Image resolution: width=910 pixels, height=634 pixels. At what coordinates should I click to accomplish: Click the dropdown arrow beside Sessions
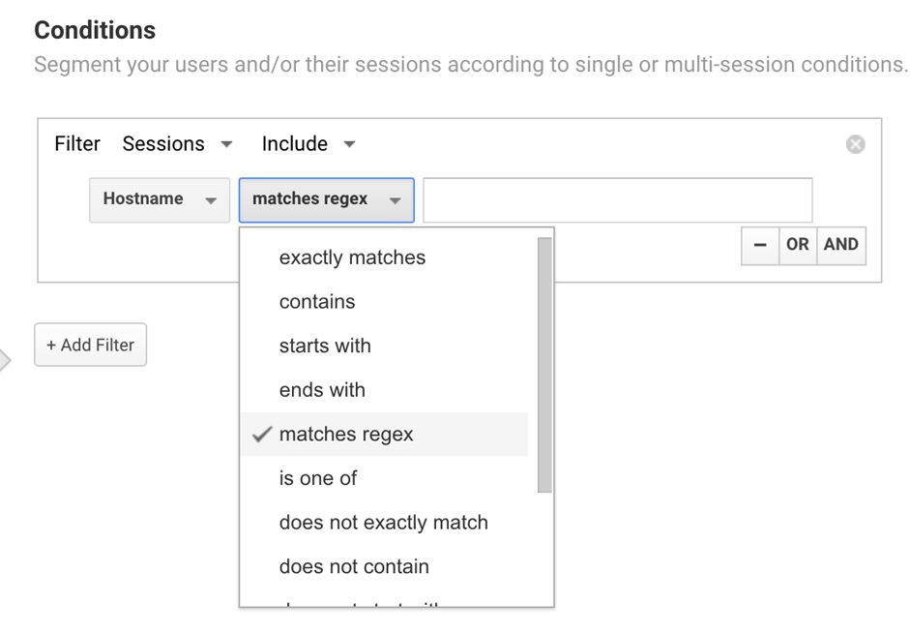coord(226,143)
